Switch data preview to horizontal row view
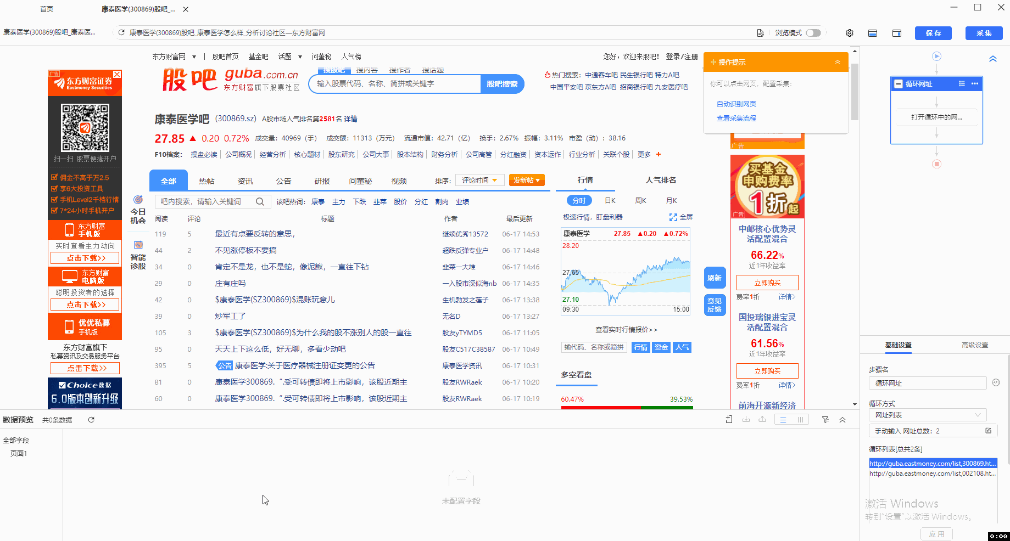Image resolution: width=1010 pixels, height=541 pixels. click(783, 420)
